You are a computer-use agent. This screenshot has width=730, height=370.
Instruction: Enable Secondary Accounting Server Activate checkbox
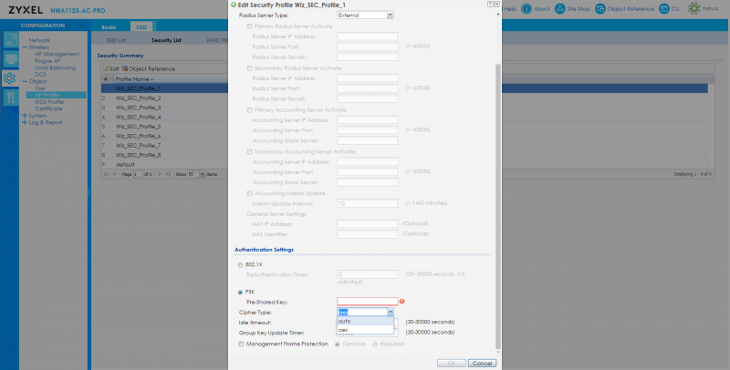(249, 152)
